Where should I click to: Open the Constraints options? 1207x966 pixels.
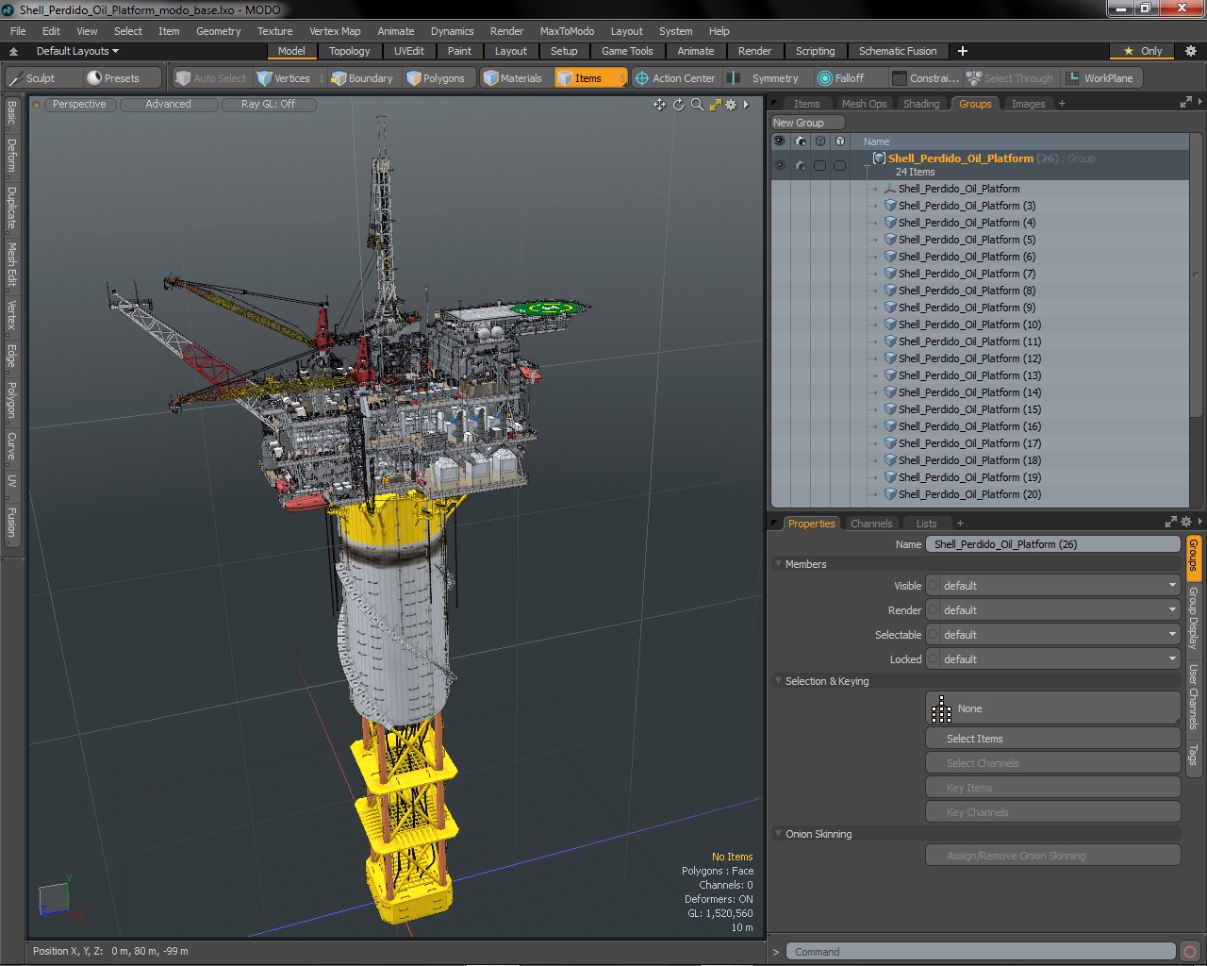(925, 78)
